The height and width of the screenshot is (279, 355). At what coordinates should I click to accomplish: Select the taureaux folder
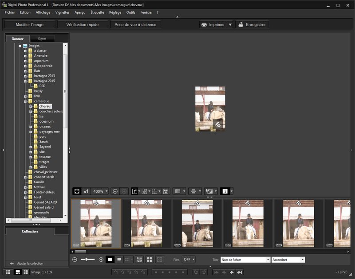(x=45, y=157)
